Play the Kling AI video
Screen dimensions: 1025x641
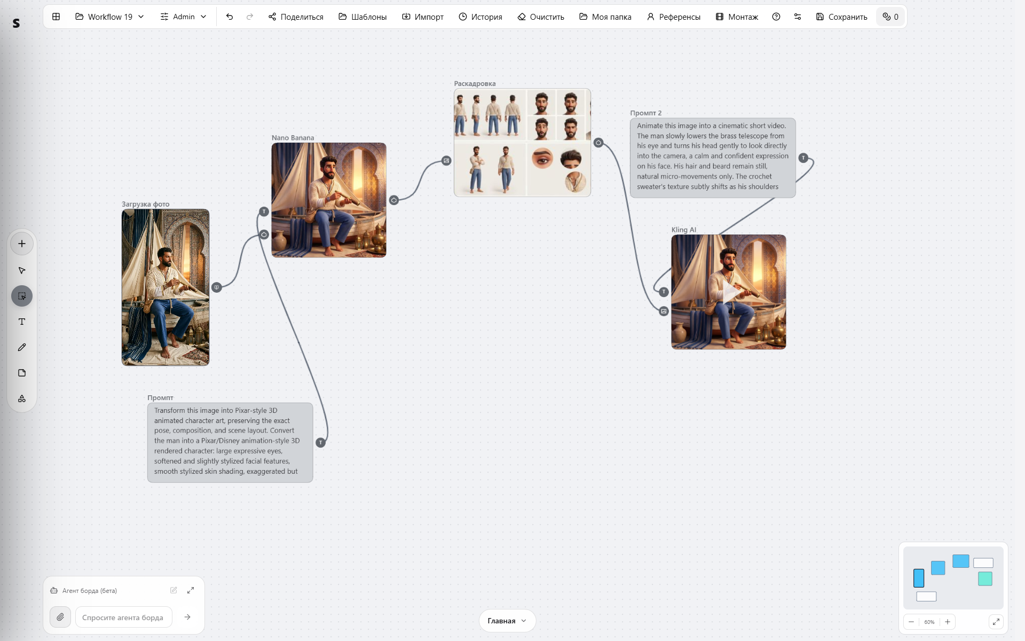pos(729,292)
